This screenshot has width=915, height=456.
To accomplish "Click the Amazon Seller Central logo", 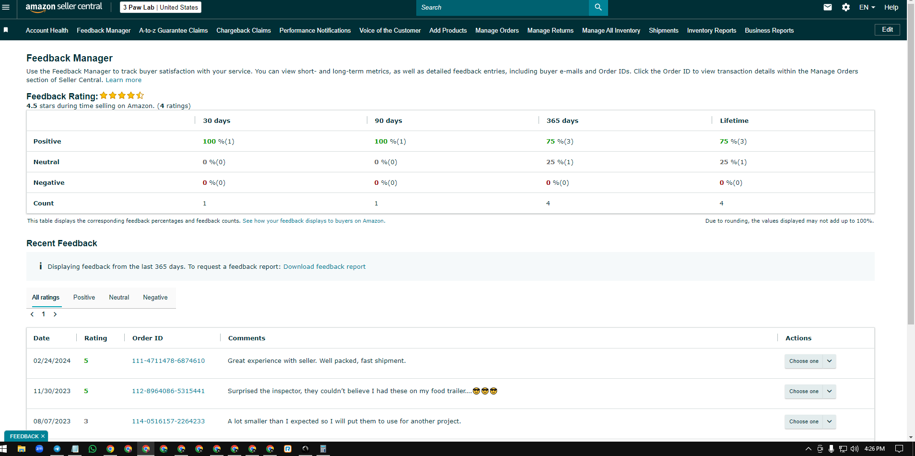I will 64,7.
